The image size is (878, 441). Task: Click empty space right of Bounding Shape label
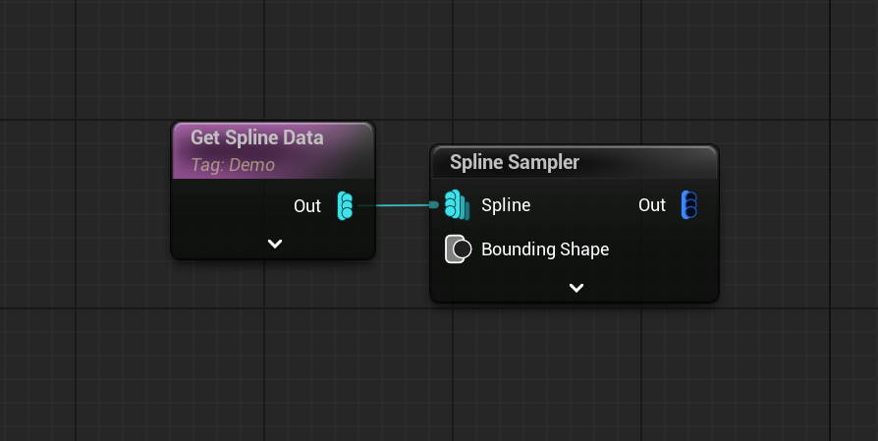pos(661,249)
